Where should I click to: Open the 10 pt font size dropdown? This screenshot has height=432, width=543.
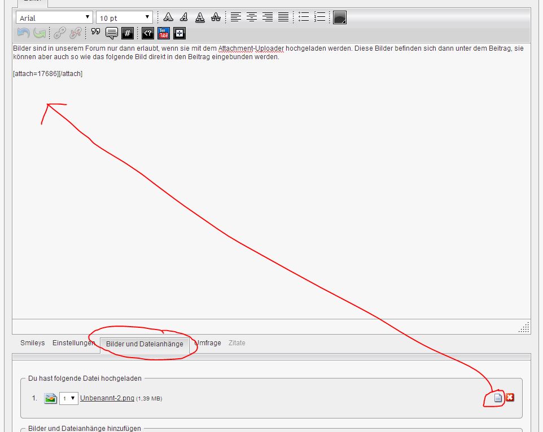tap(124, 18)
